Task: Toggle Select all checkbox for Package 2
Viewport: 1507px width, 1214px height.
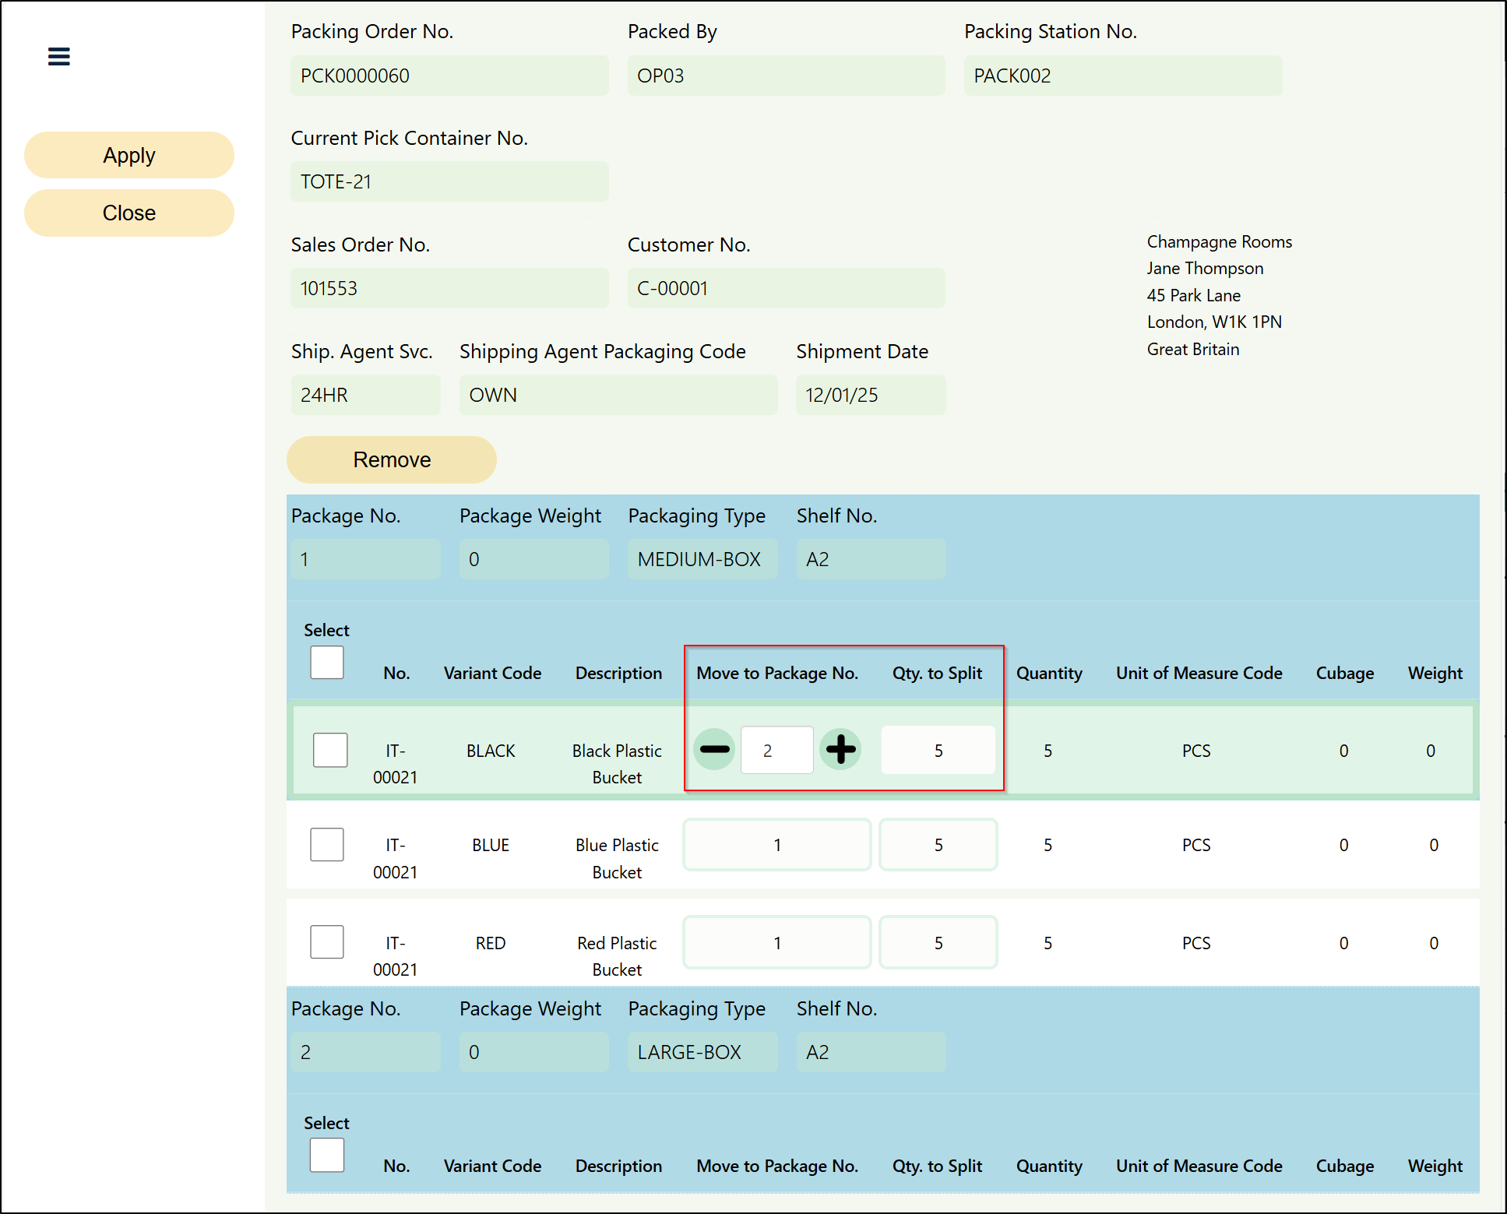Action: 327,1156
